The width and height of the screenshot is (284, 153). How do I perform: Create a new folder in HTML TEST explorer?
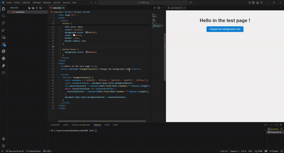pos(33,8)
